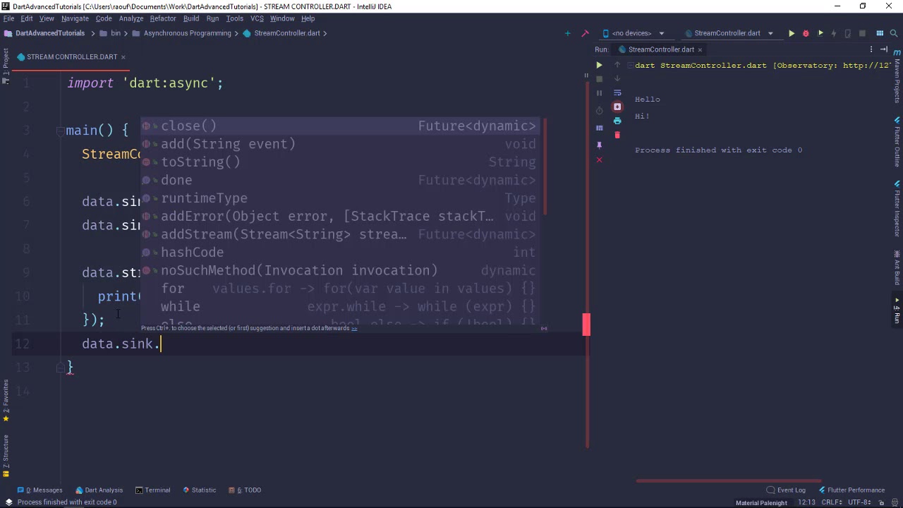Screen dimensions: 903x508
Task: Open the project structure grid icon
Action: pos(880,33)
